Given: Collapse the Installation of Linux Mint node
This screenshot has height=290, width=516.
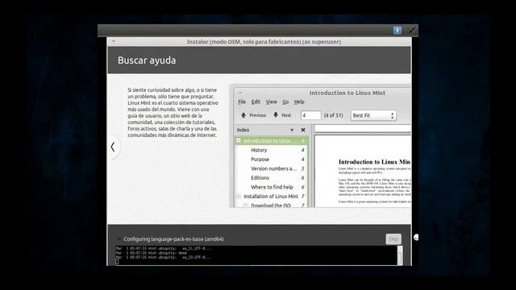Looking at the screenshot, I should coord(239,197).
